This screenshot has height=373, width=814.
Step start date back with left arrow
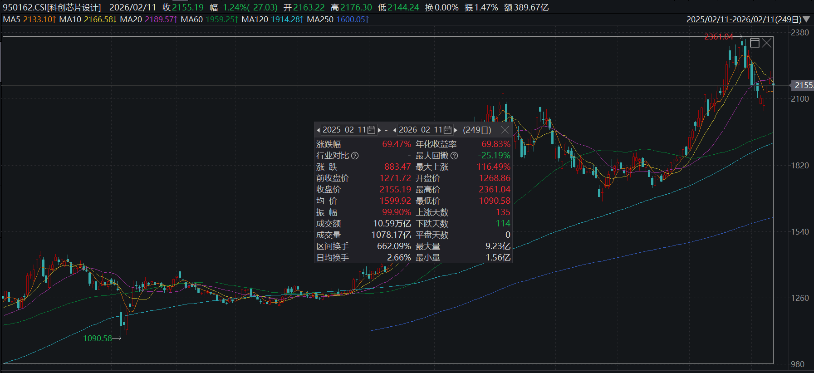(318, 130)
